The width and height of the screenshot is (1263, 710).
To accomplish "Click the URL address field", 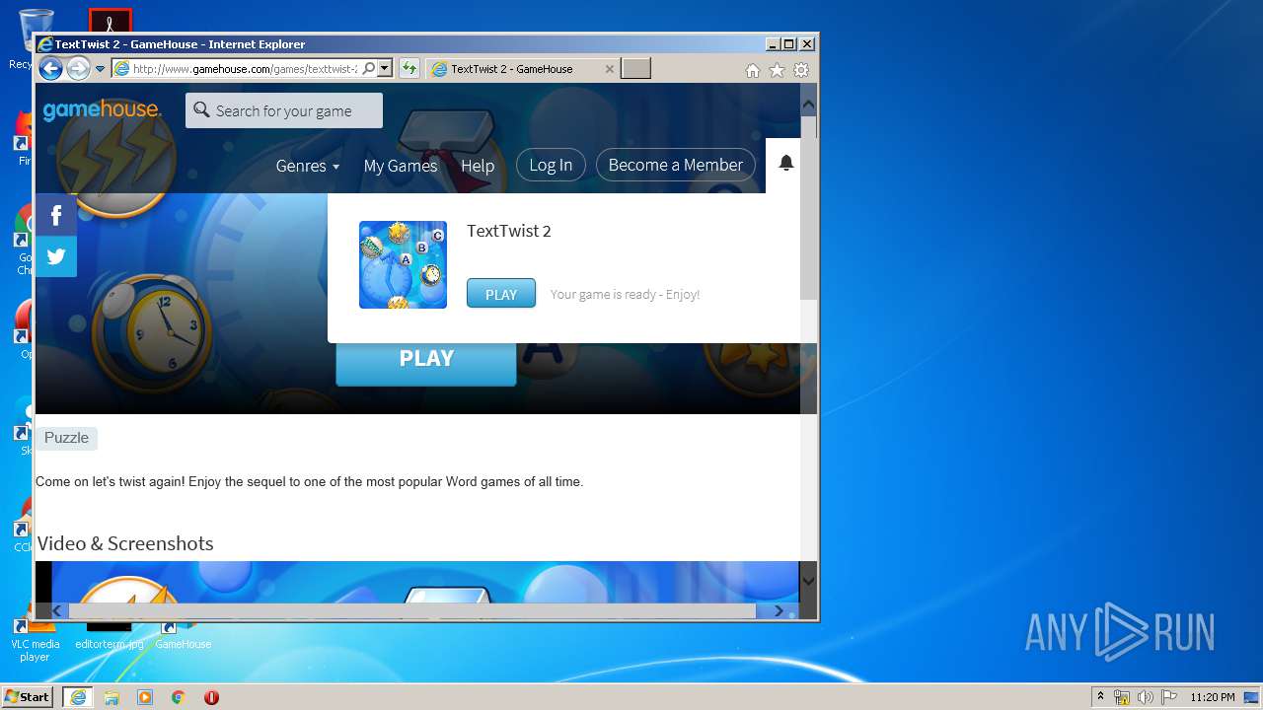I will [x=245, y=69].
